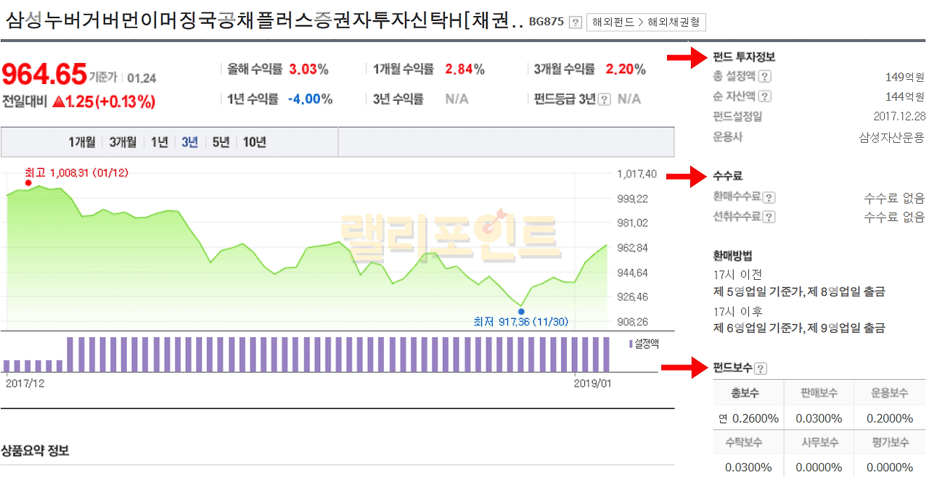
Task: Click the blue 최저 point on chart
Action: pos(521,311)
